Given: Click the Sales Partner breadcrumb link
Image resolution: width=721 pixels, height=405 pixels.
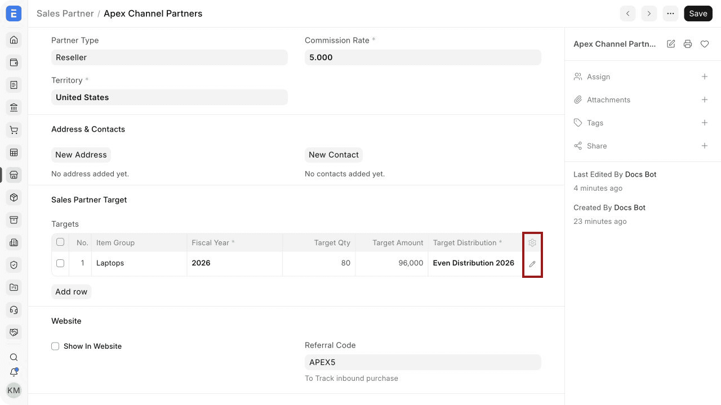Looking at the screenshot, I should pyautogui.click(x=65, y=13).
